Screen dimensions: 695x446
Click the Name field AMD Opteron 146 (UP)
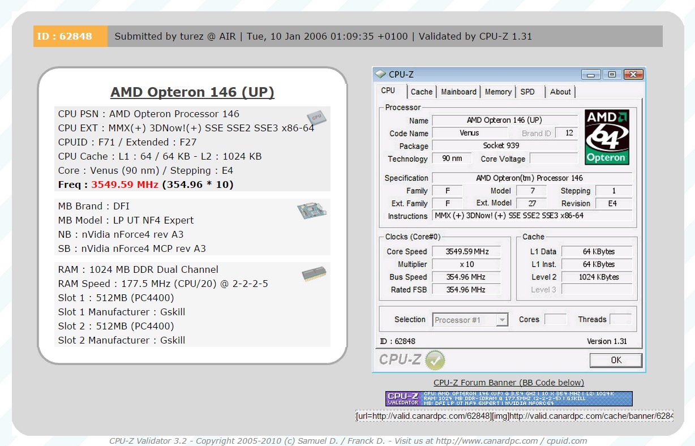click(505, 120)
